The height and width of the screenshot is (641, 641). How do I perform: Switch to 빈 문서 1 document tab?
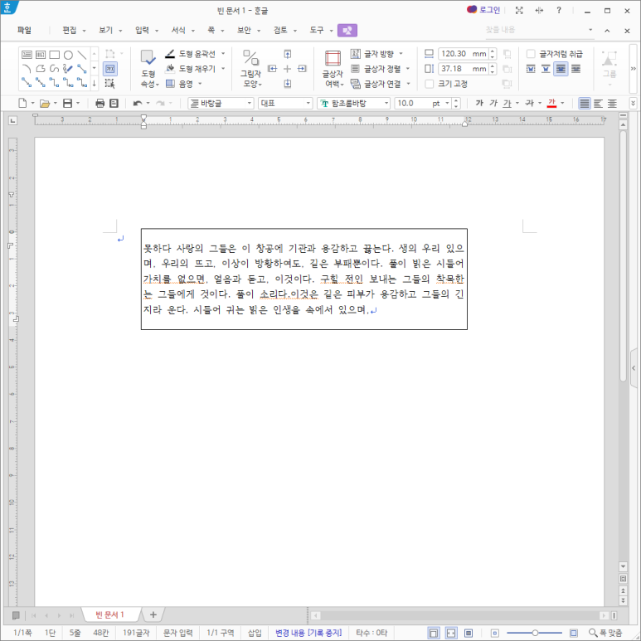[x=109, y=614]
